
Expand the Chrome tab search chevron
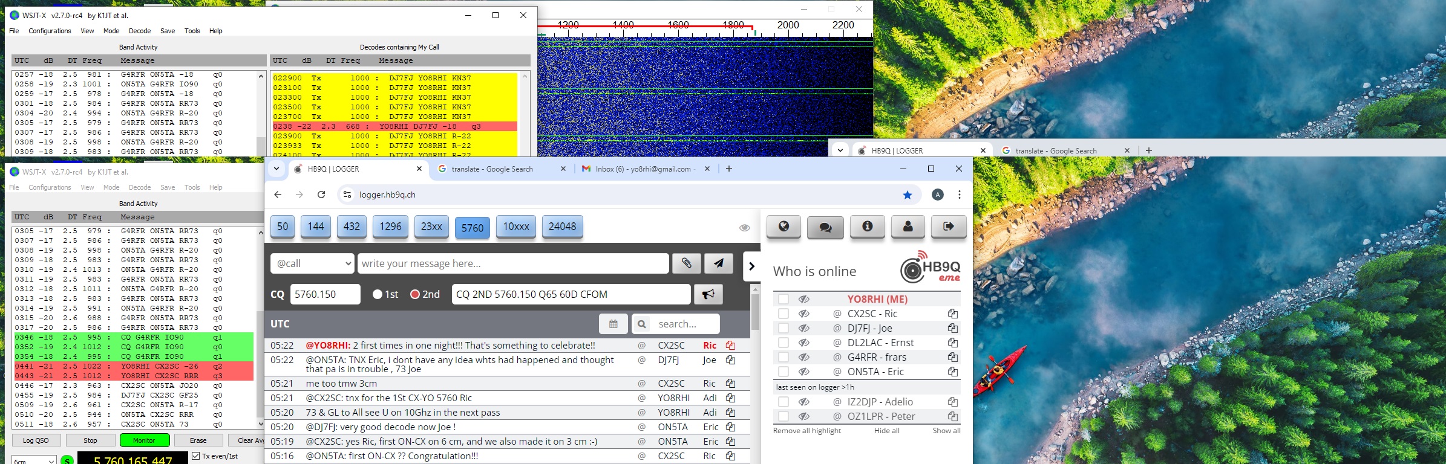(276, 169)
